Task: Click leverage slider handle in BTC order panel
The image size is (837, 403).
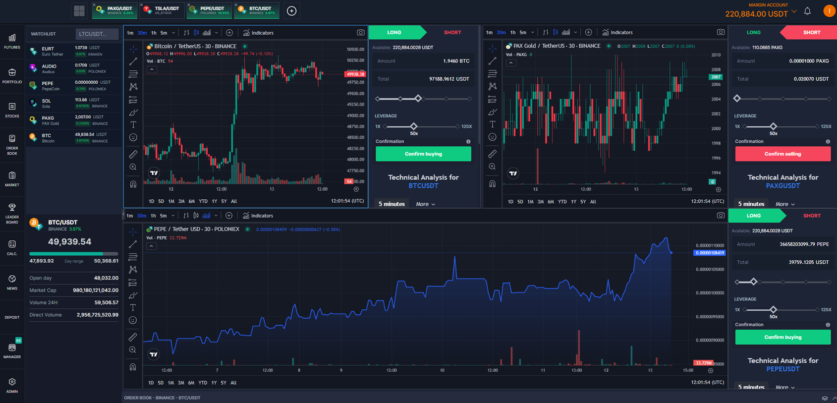Action: click(x=414, y=126)
